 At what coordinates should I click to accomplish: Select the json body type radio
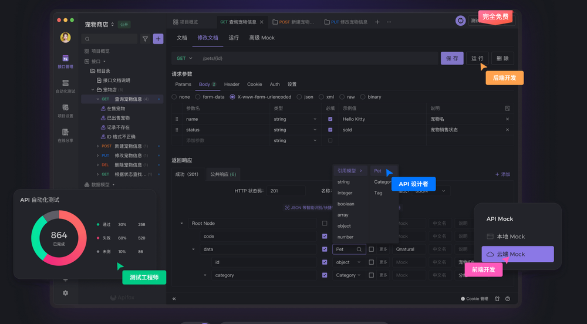coord(299,97)
